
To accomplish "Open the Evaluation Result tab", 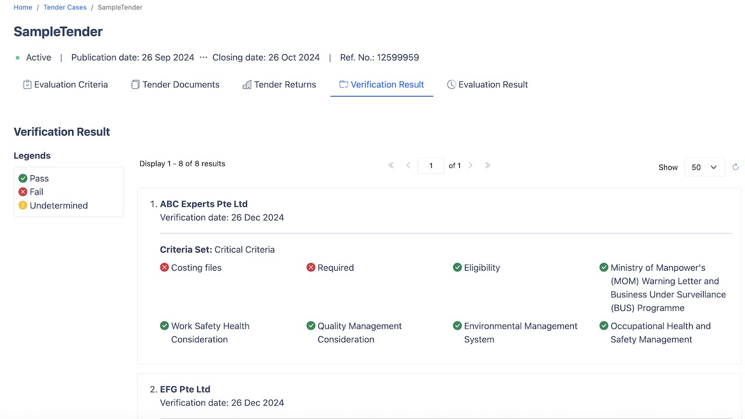I will [x=487, y=84].
